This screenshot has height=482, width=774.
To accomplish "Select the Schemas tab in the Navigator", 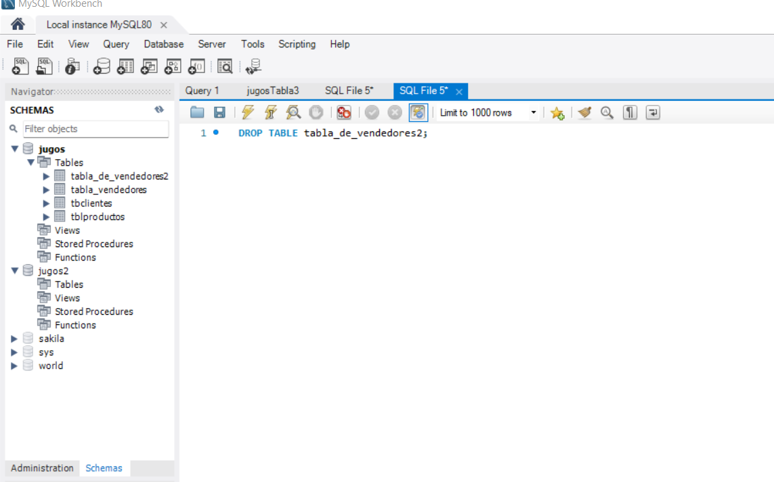I will click(x=104, y=468).
